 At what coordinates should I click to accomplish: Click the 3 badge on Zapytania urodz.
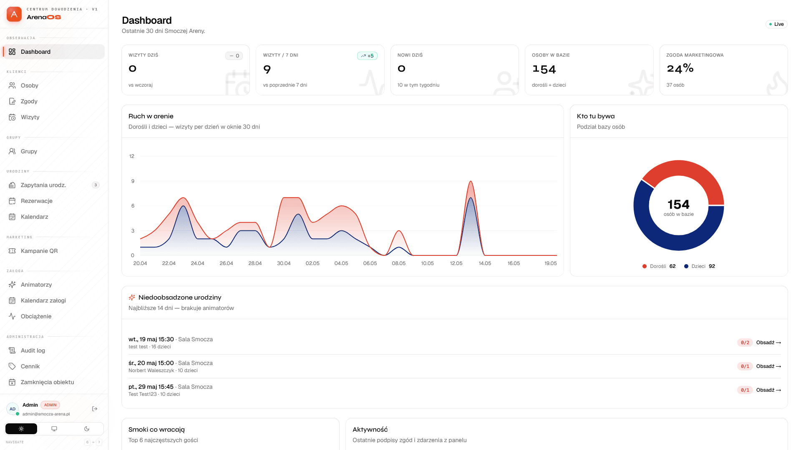pos(96,185)
